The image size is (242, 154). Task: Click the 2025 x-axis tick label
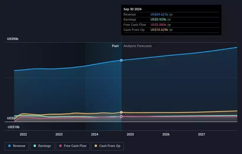click(x=130, y=134)
